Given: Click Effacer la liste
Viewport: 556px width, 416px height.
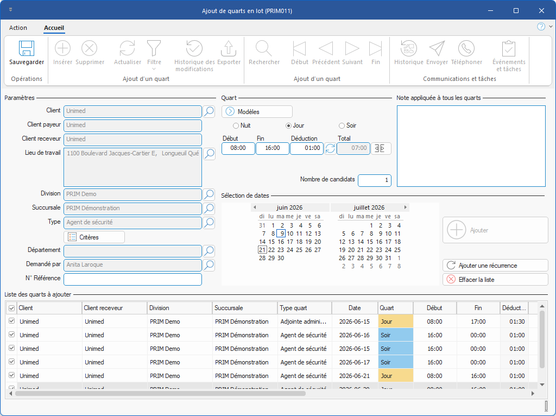Looking at the screenshot, I should point(495,280).
